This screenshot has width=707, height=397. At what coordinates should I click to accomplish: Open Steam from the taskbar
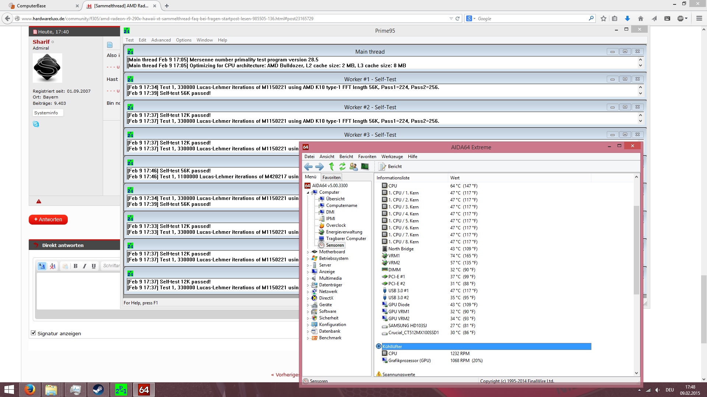(x=98, y=390)
